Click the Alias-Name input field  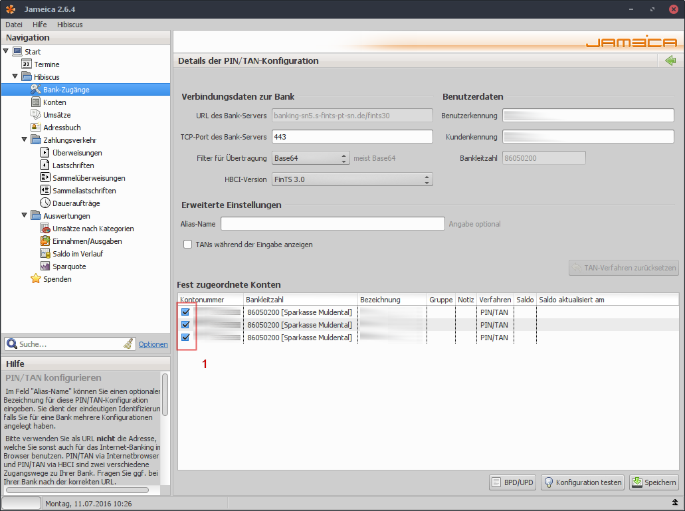pyautogui.click(x=332, y=224)
